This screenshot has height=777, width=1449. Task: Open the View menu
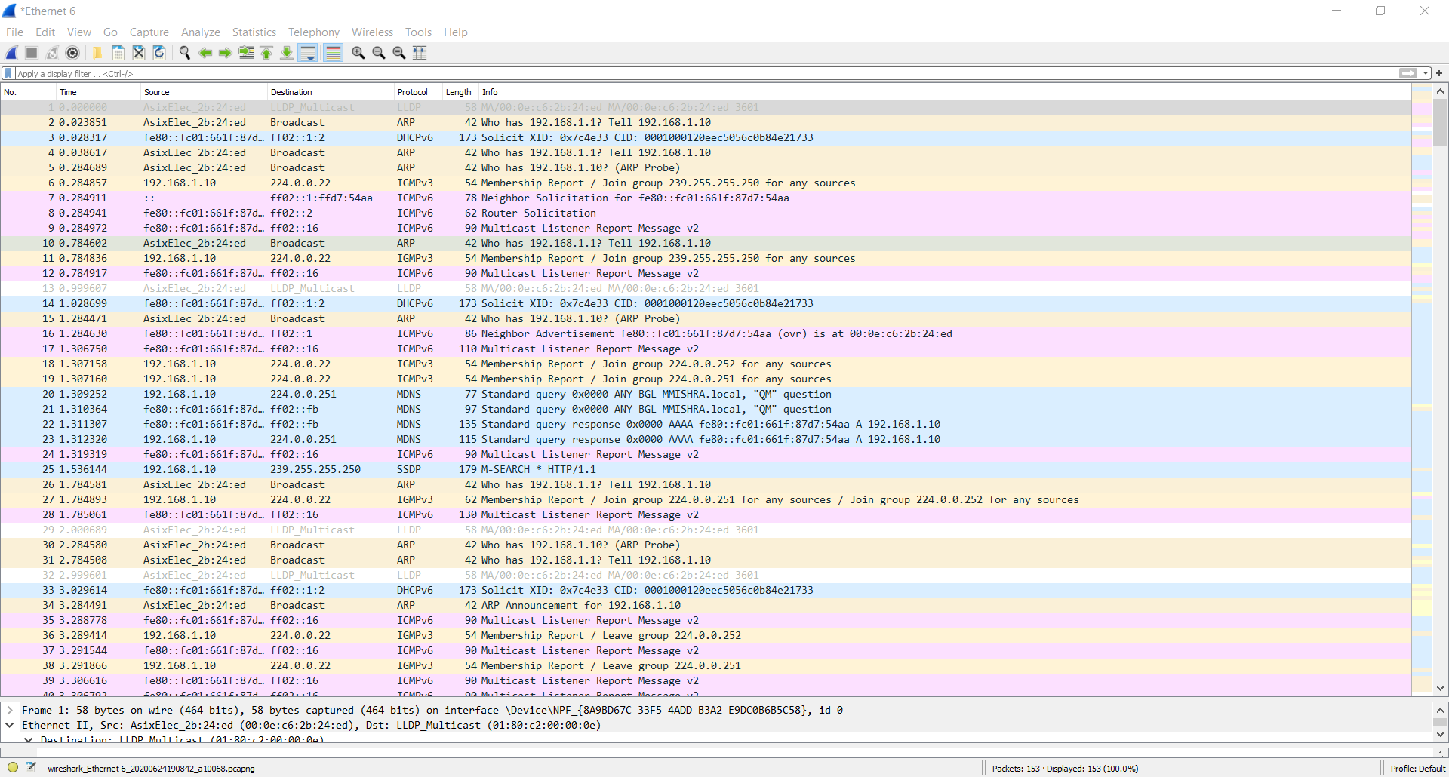79,32
